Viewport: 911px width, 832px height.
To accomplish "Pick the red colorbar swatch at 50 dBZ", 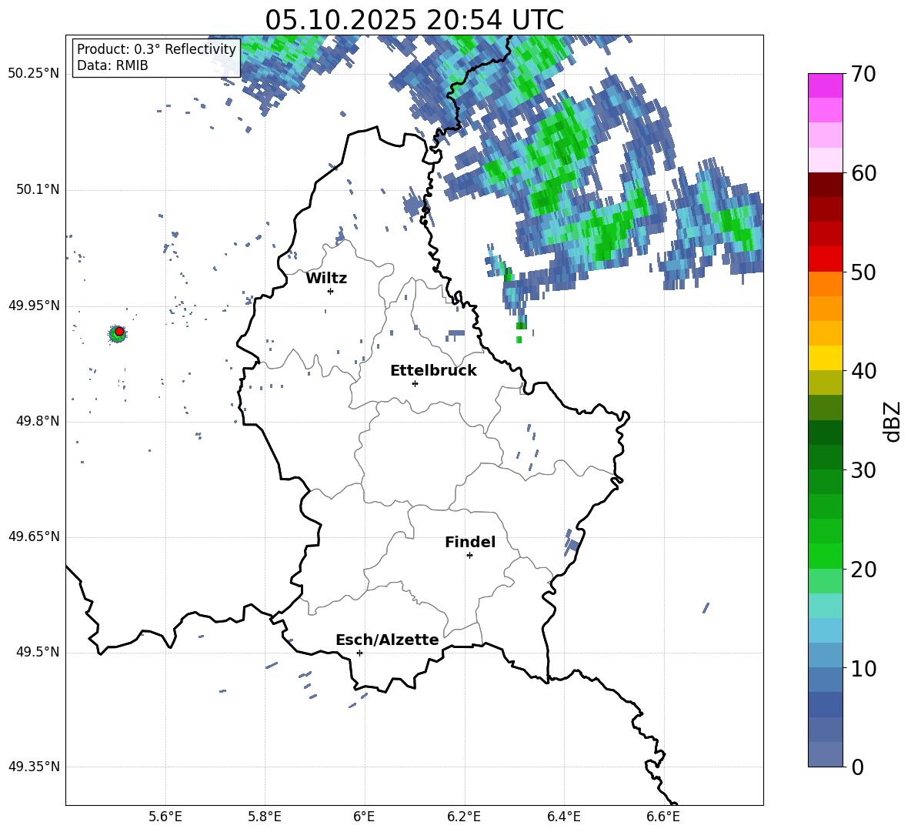I will [x=825, y=259].
